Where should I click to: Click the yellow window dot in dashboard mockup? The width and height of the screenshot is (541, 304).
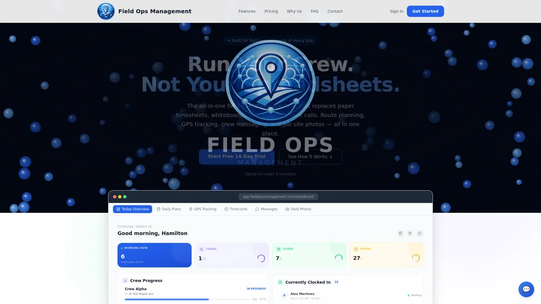pyautogui.click(x=119, y=197)
